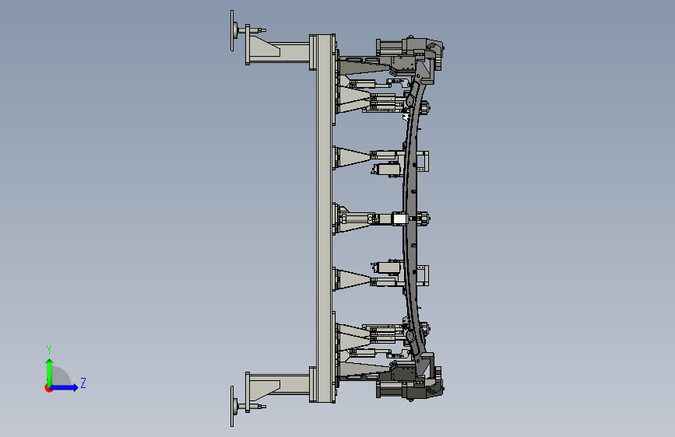Select the bottom-left round mounting disc

tap(233, 406)
